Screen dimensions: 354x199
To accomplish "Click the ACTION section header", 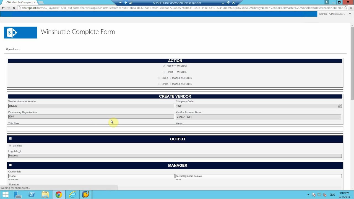I will point(175,61).
